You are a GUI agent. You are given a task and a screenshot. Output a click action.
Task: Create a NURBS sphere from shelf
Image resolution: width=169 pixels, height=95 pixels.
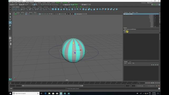[53, 9]
